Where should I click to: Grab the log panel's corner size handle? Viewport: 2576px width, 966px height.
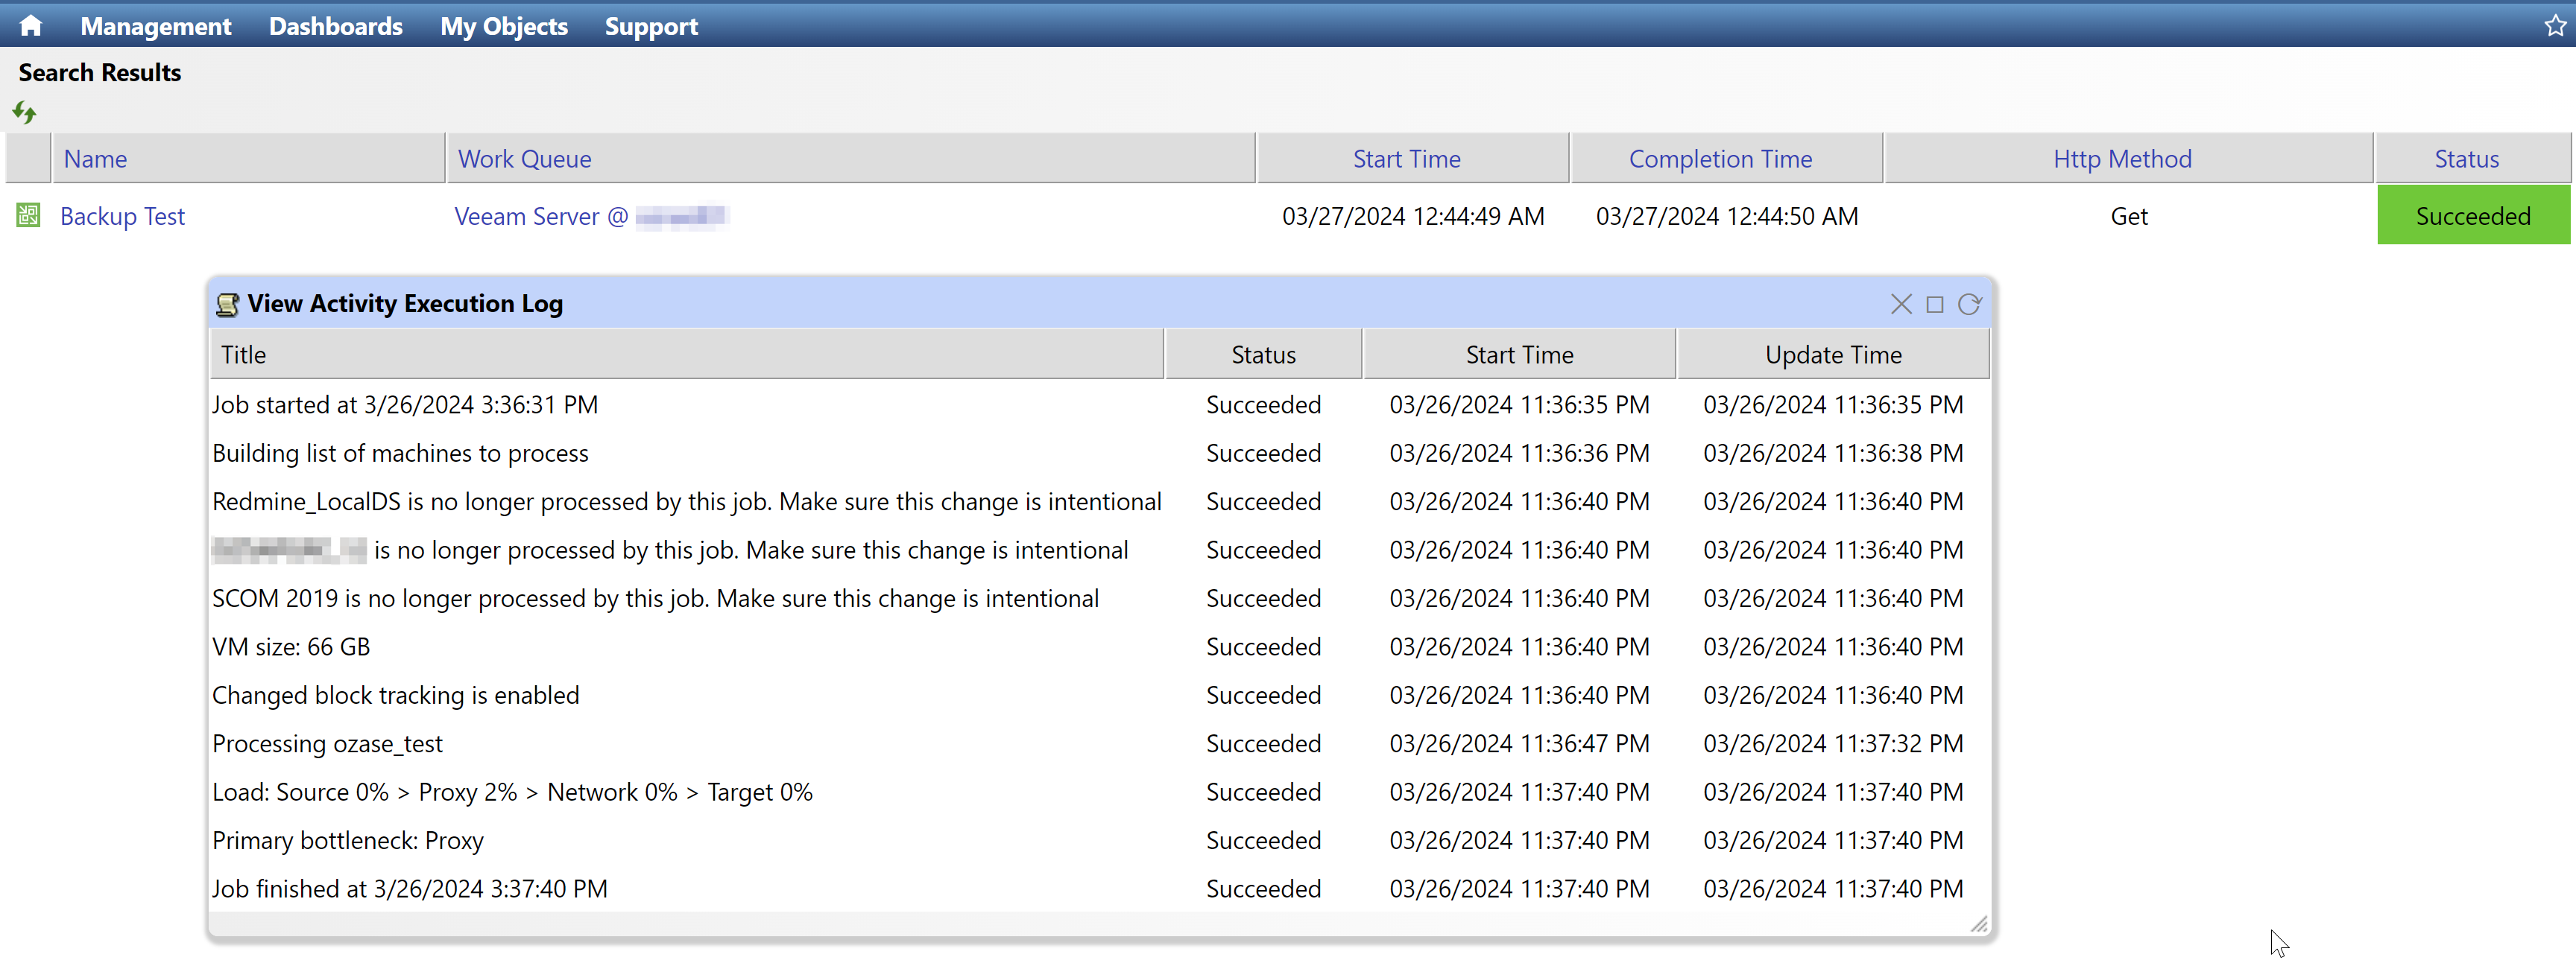[1978, 924]
